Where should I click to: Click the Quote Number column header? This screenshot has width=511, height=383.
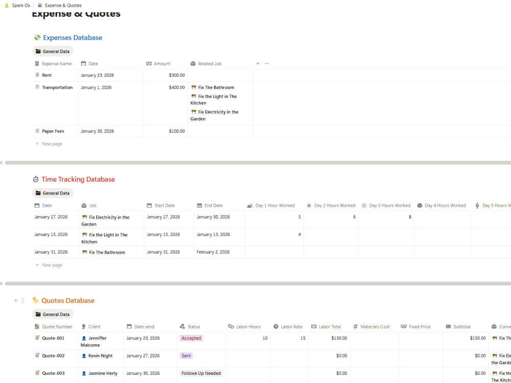54,327
